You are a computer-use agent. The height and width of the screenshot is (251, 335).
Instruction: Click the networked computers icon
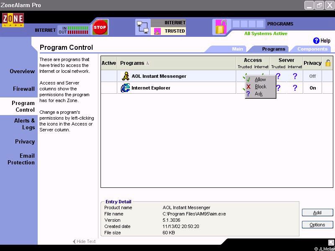point(143,27)
